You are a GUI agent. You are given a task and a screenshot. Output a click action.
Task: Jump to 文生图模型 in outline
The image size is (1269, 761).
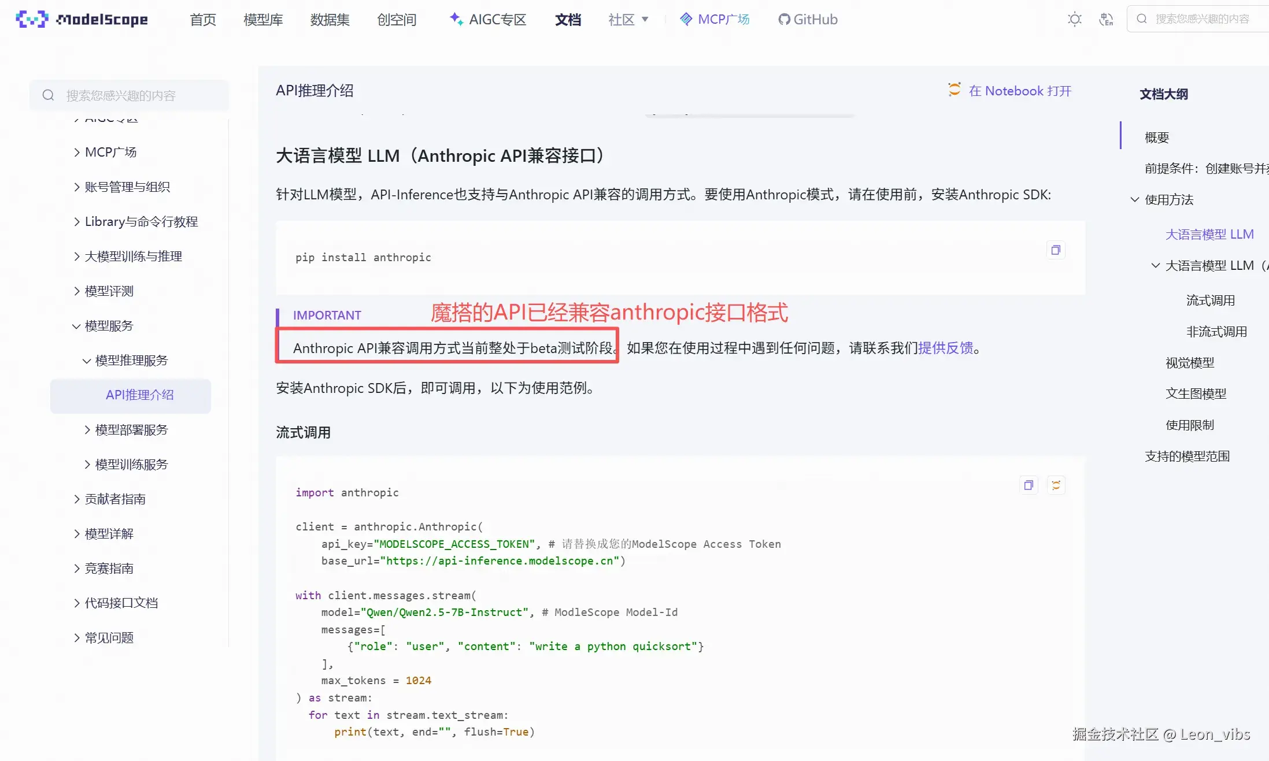tap(1196, 394)
